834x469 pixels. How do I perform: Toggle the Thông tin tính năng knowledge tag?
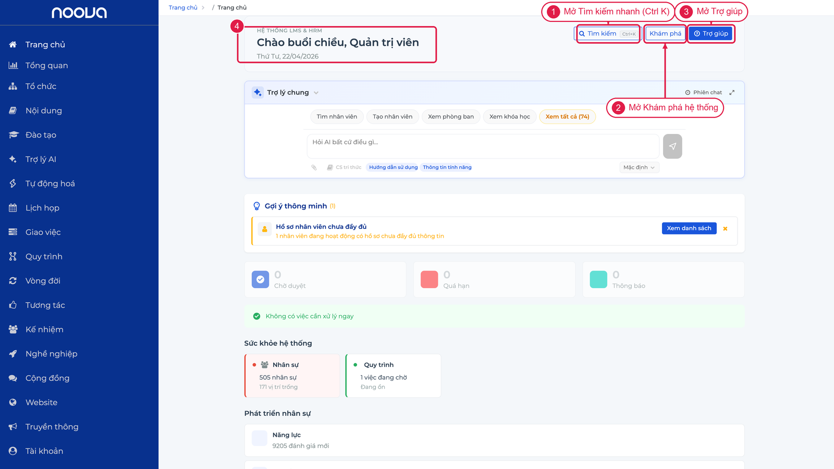(x=447, y=167)
